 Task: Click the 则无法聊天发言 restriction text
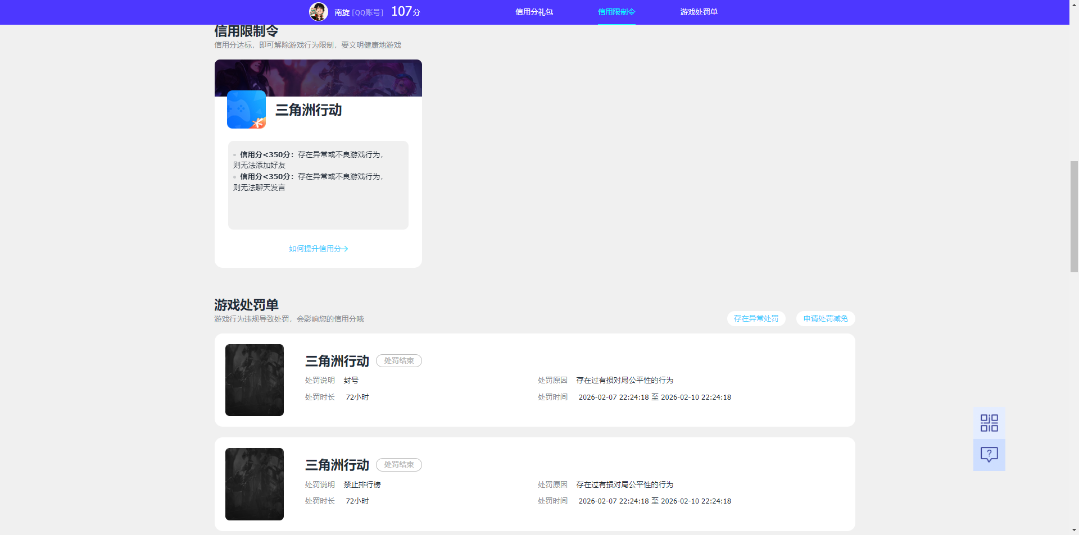tap(259, 188)
